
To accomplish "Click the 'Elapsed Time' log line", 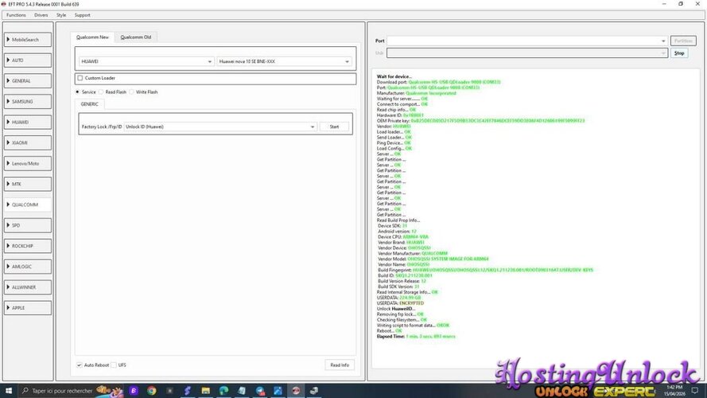I will (416, 336).
